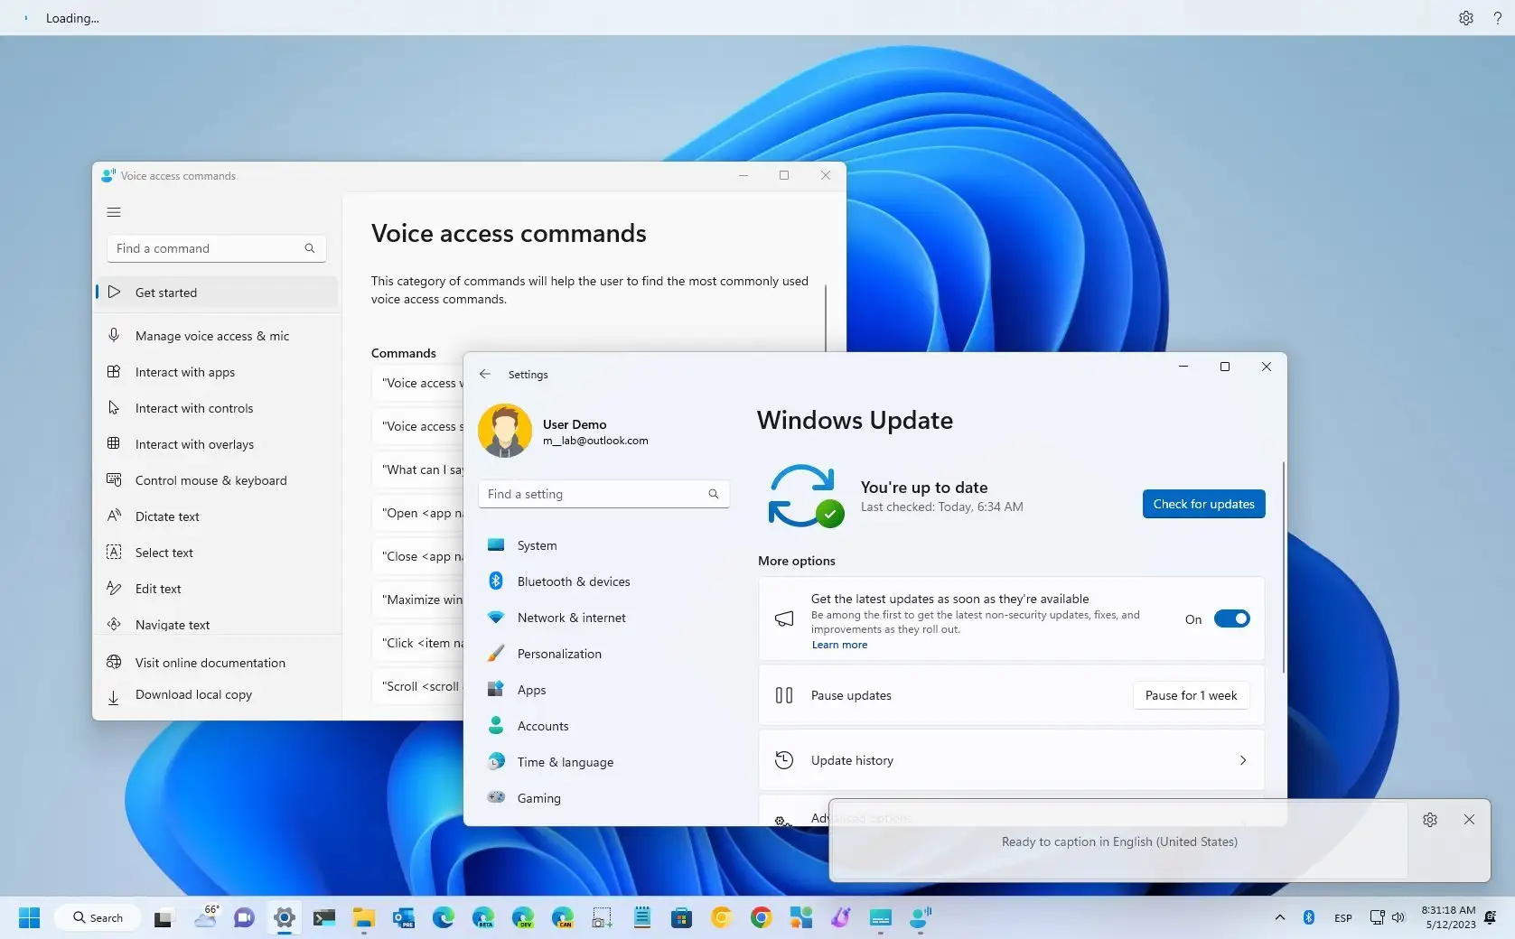
Task: Click the Edit text pencil icon
Action: pos(114,589)
